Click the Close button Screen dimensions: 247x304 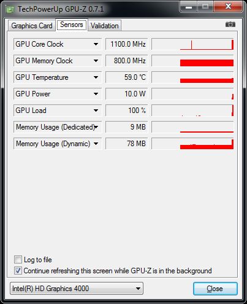click(x=215, y=289)
